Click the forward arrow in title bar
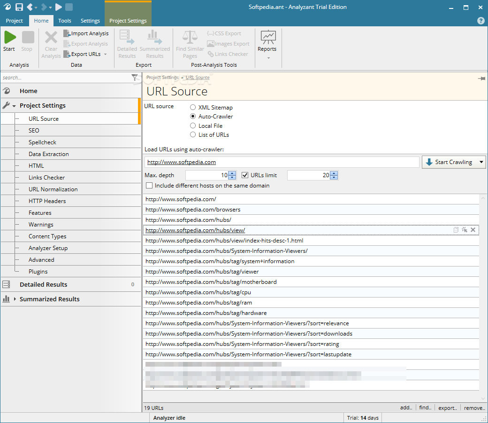 click(x=44, y=7)
